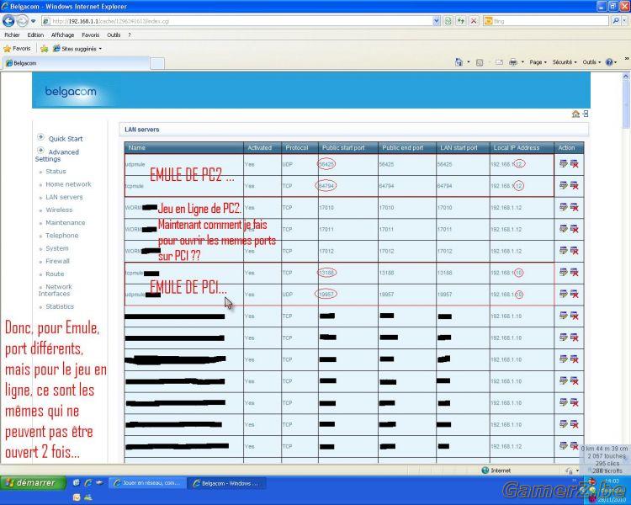Open the Outils command bar dropdown
The image size is (631, 505).
point(591,62)
